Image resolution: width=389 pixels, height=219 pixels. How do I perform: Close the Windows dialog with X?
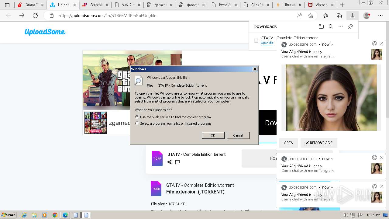click(x=255, y=69)
